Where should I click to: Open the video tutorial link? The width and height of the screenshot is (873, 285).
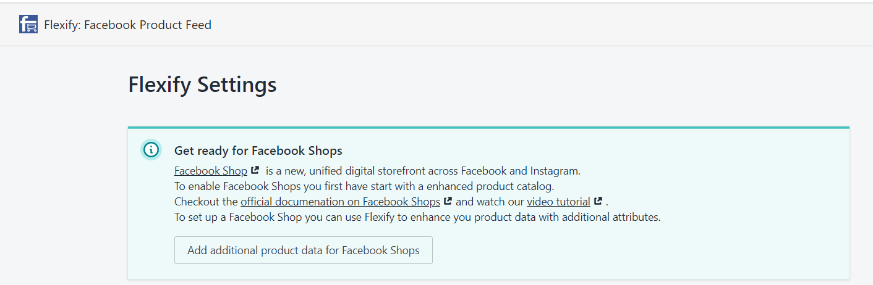click(558, 202)
